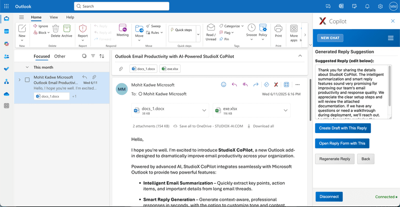Click the Back button in Copilot pane

366,159
